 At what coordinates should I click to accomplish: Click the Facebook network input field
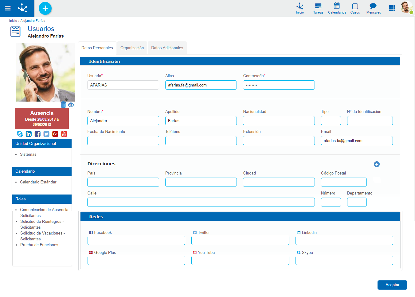tap(136, 240)
